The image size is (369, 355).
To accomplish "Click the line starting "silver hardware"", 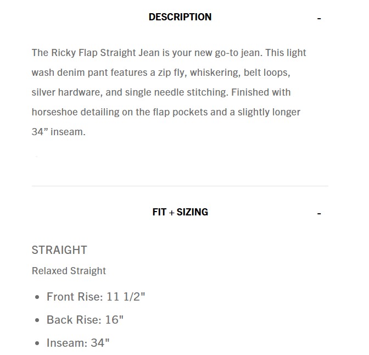I will 161,92.
